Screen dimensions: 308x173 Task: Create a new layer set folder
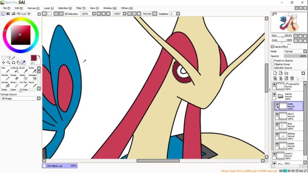(x=286, y=73)
